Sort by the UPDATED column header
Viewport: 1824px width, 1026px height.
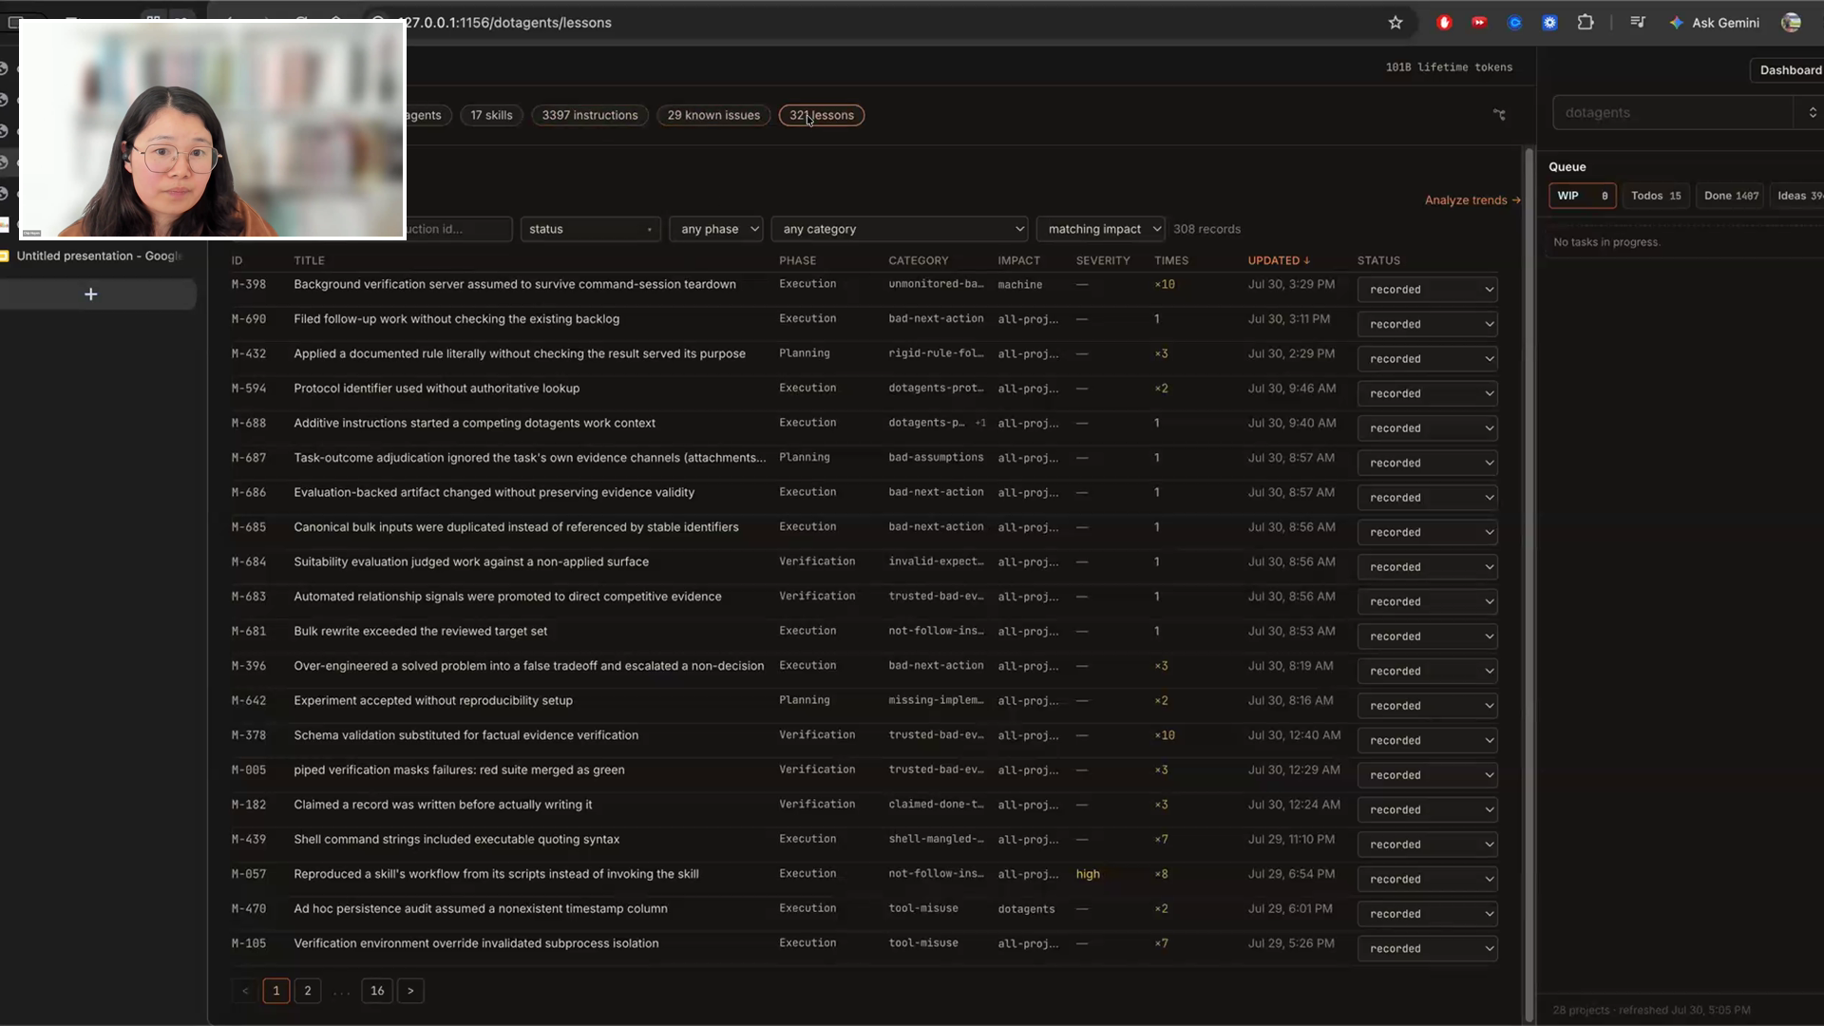point(1278,260)
